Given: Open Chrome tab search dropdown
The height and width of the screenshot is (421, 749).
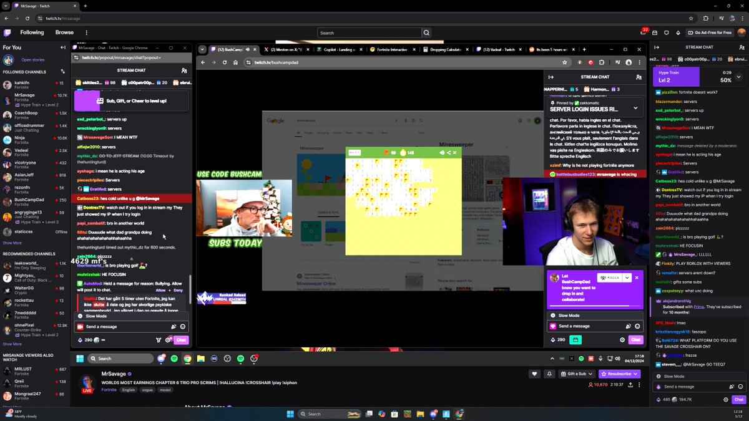Looking at the screenshot, I should click(6, 6).
